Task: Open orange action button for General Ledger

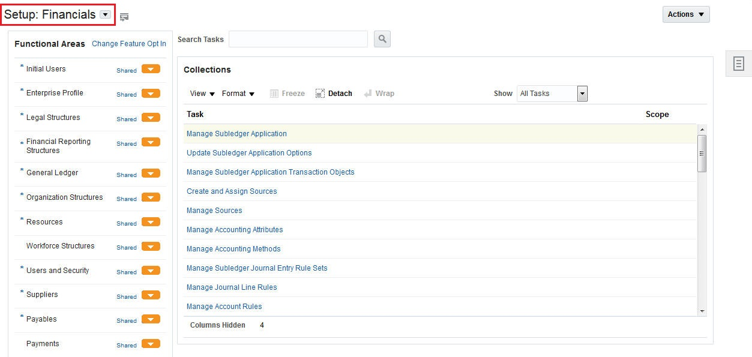Action: pyautogui.click(x=151, y=173)
